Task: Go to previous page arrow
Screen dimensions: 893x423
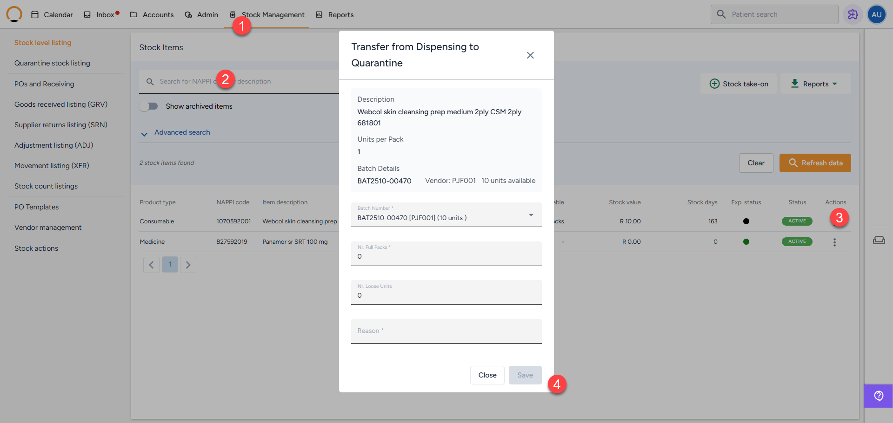Action: pyautogui.click(x=151, y=265)
